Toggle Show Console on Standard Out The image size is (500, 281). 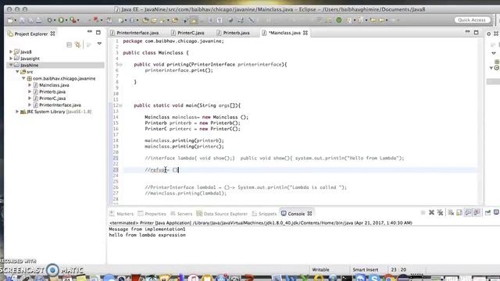coord(468,212)
